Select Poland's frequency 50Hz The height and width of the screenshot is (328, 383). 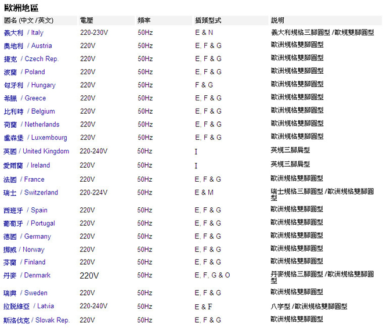[145, 72]
